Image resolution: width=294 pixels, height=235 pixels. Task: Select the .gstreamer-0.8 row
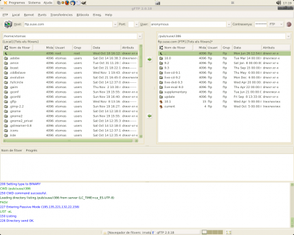(71, 126)
